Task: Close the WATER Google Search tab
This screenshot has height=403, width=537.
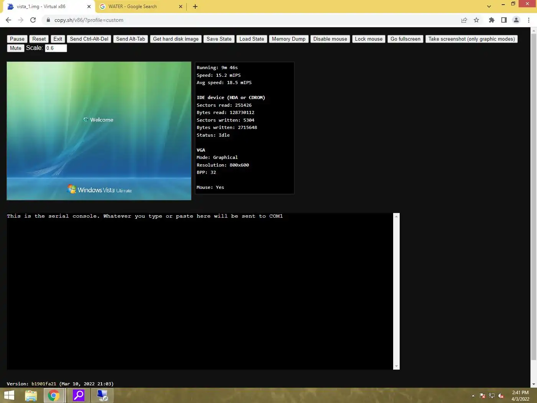Action: (x=181, y=7)
